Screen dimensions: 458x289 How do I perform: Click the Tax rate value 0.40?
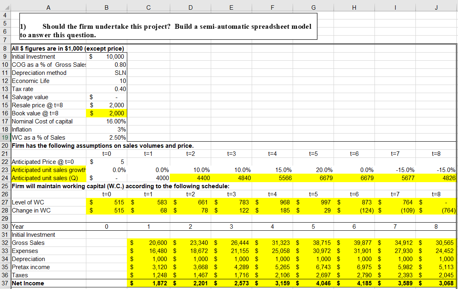point(106,89)
